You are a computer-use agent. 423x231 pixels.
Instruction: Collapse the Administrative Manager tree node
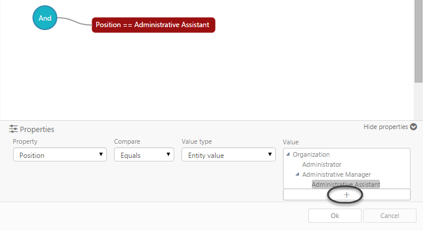(x=297, y=174)
